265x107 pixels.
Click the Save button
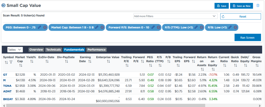click(x=222, y=6)
